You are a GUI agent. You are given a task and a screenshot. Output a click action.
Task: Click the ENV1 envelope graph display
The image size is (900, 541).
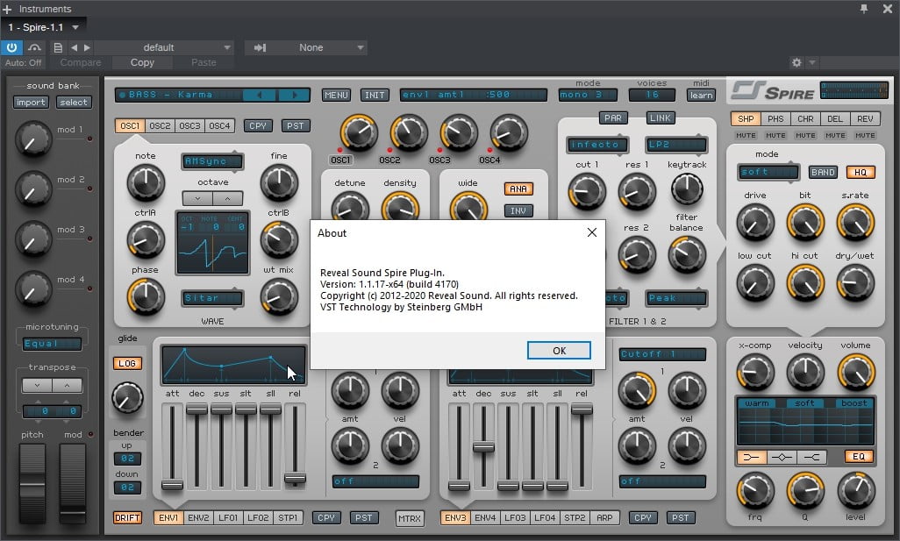(x=233, y=364)
